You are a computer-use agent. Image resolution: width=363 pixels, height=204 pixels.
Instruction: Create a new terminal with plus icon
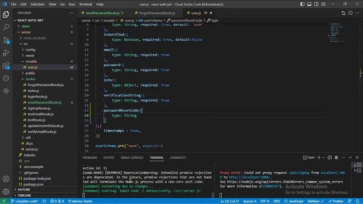coord(319,158)
